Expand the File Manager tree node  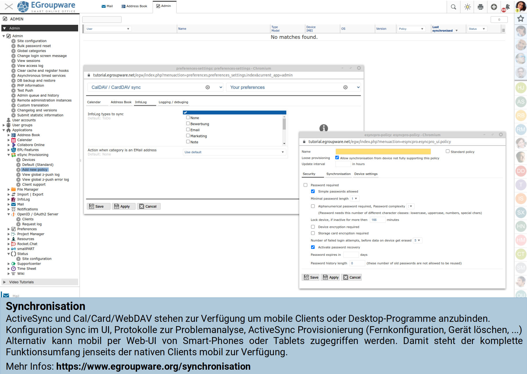9,189
